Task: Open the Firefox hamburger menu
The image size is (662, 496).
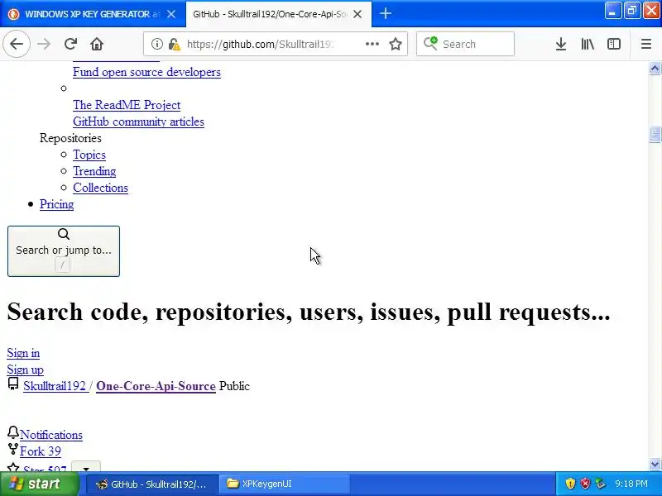Action: coord(646,44)
